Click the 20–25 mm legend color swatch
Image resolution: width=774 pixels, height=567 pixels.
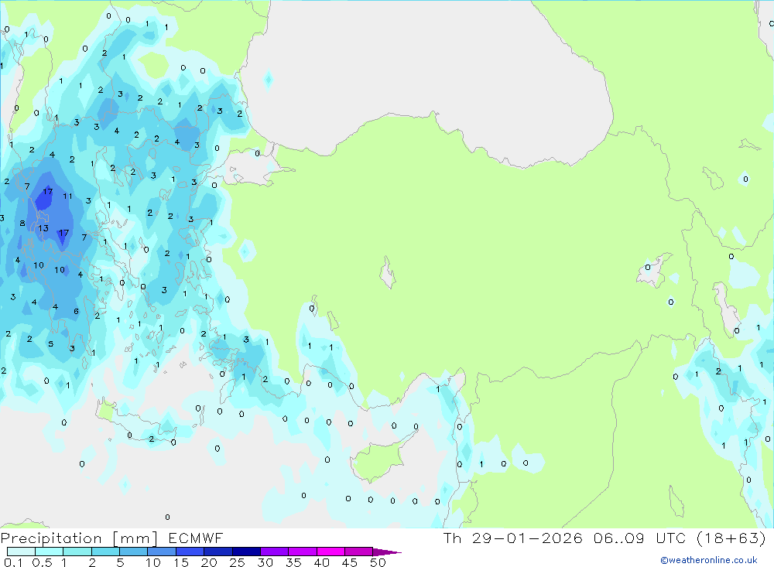pyautogui.click(x=217, y=552)
